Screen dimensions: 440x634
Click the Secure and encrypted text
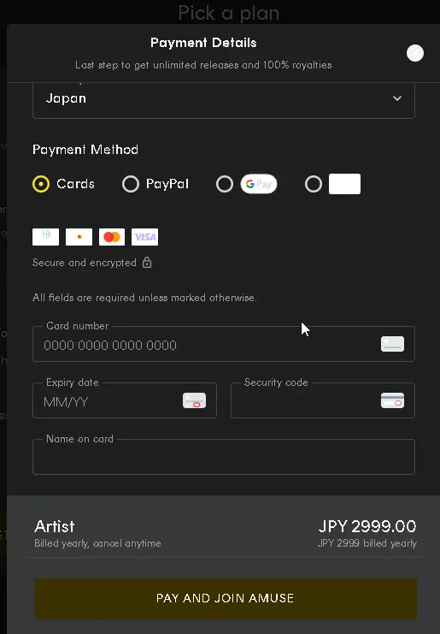pos(85,263)
